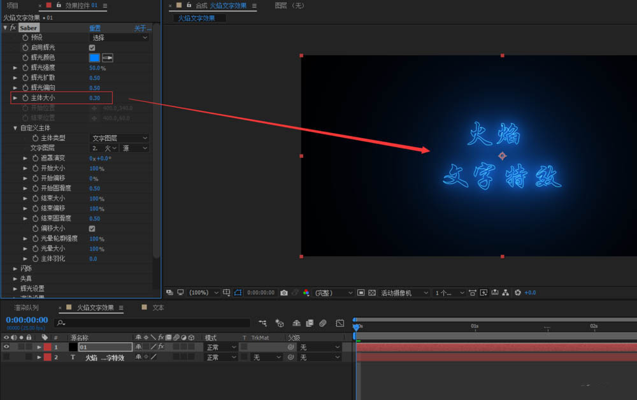
Task: Toggle continuous rasterize switch on 火焰 text layer
Action: click(146, 357)
